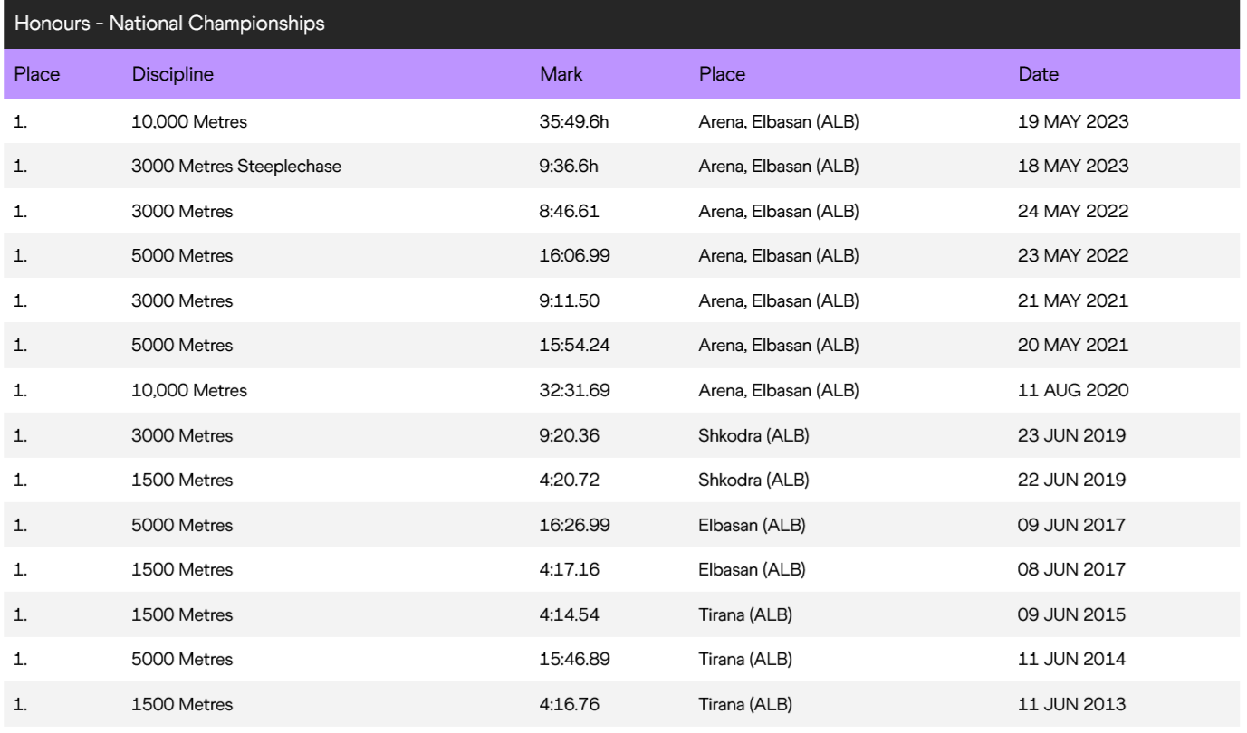Click the Date column header
Image resolution: width=1247 pixels, height=733 pixels.
1038,74
